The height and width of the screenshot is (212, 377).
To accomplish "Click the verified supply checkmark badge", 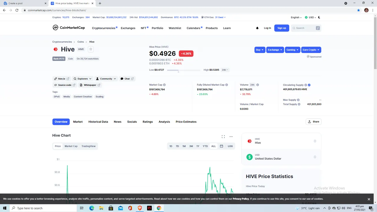I will [309, 85].
